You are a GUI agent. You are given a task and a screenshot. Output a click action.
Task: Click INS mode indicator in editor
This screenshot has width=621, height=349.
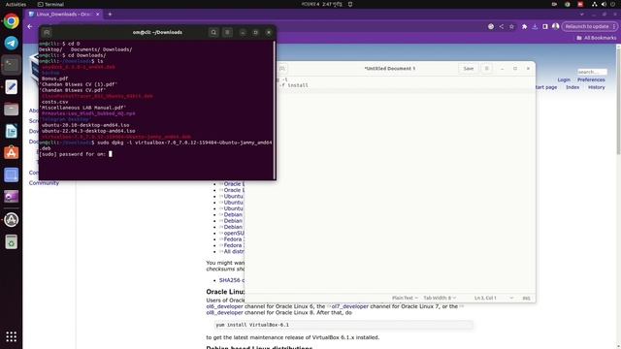[526, 298]
